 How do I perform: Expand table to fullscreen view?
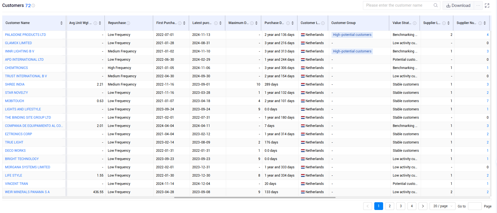487,6
